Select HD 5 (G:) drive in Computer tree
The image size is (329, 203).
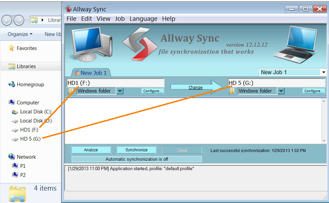(x=26, y=139)
